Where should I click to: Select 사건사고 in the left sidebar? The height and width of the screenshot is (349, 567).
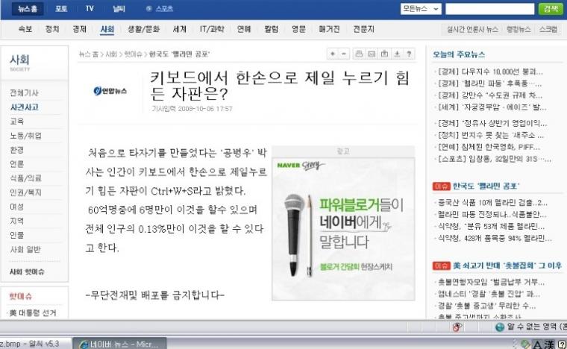(x=24, y=107)
